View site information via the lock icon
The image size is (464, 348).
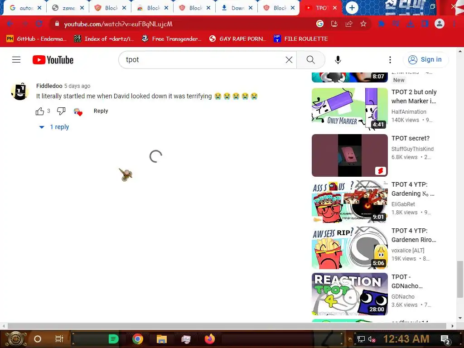click(57, 24)
